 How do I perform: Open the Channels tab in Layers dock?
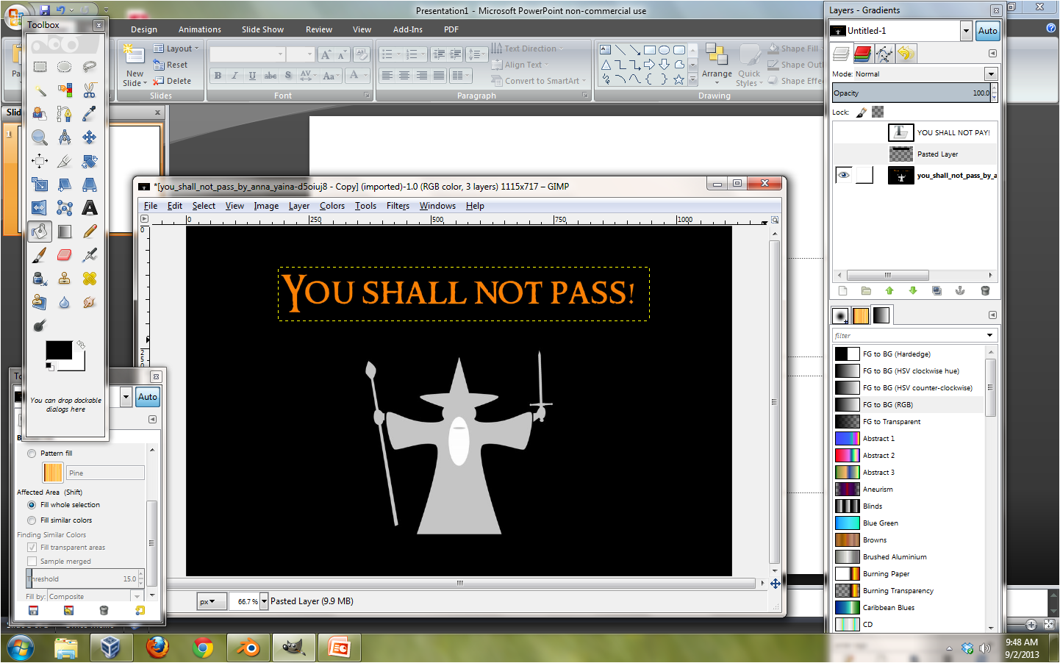click(863, 54)
